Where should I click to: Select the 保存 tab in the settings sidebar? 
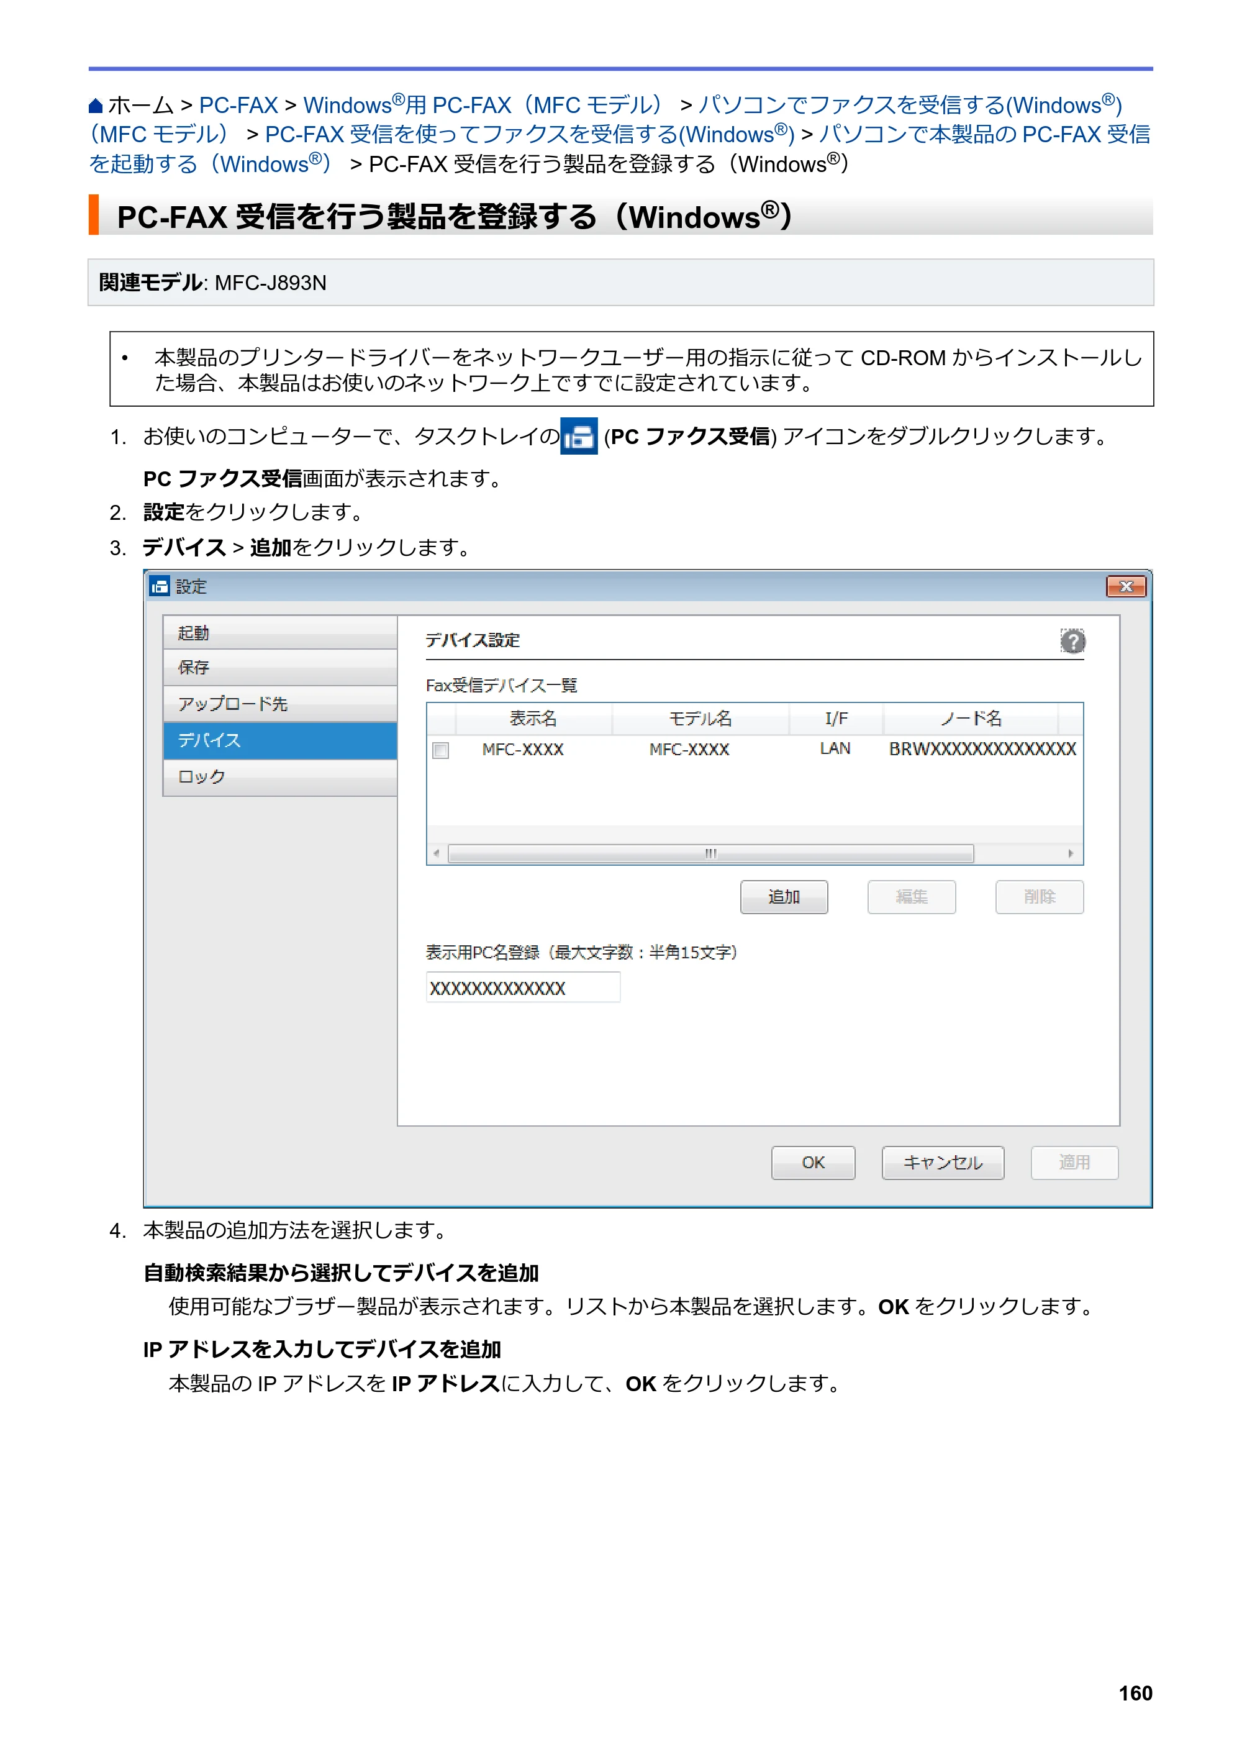tap(280, 667)
